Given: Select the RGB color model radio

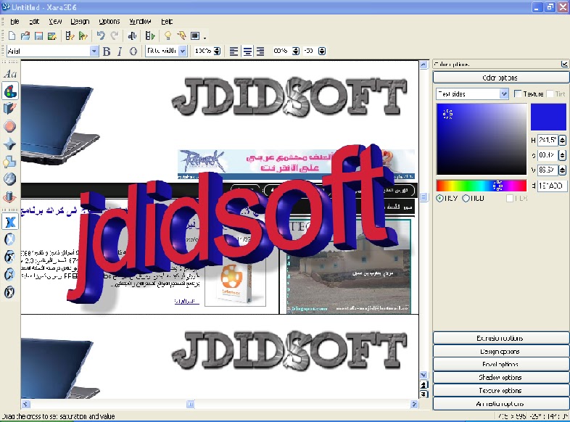Looking at the screenshot, I should (466, 198).
